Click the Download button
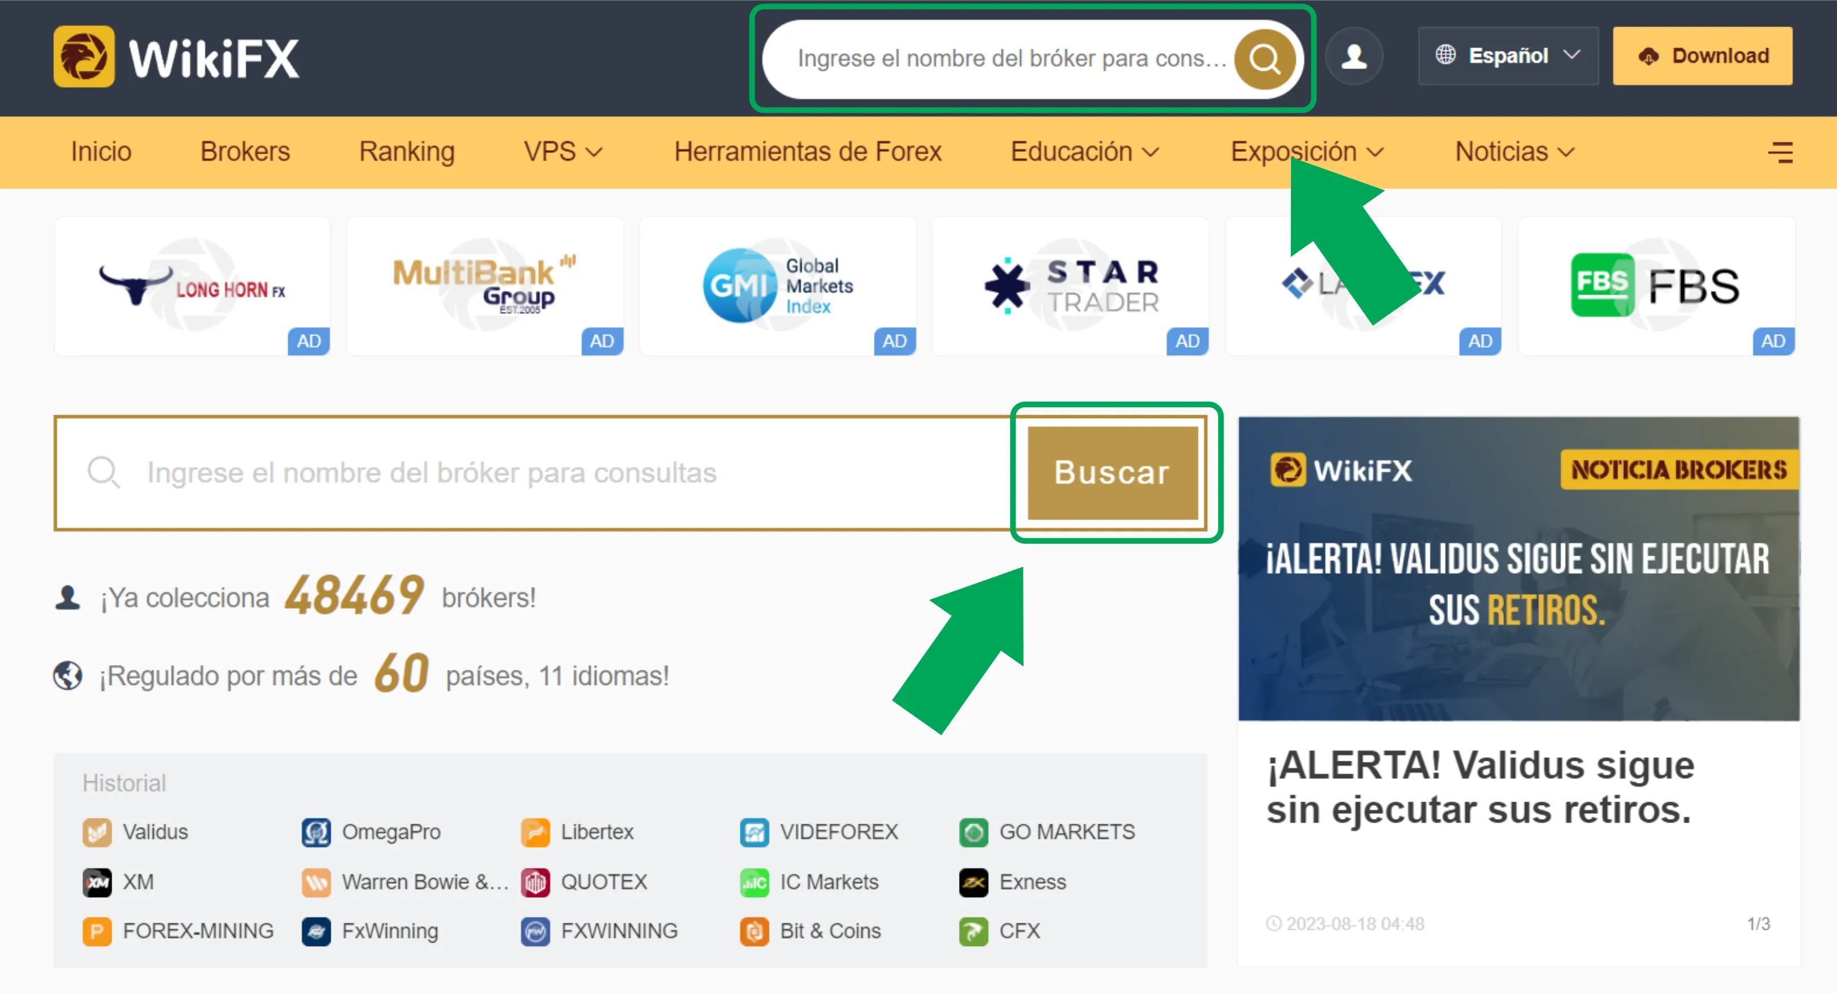 pos(1702,56)
